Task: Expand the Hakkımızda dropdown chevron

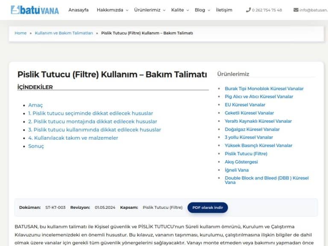Action: (x=127, y=10)
